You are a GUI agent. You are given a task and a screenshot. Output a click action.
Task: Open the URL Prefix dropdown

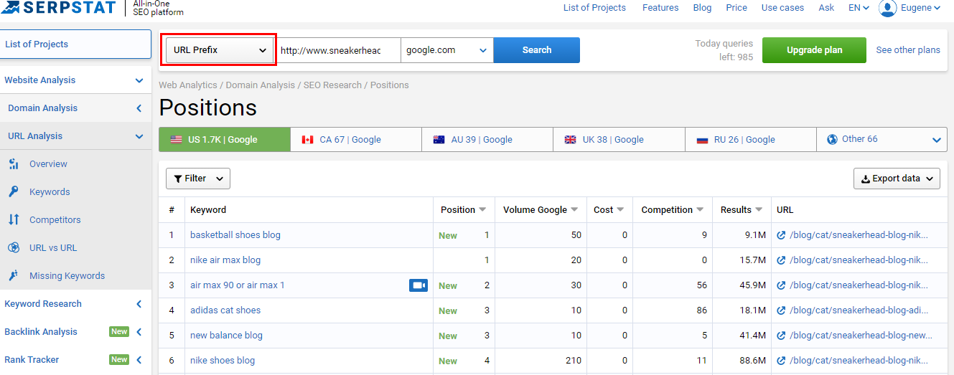(x=220, y=50)
